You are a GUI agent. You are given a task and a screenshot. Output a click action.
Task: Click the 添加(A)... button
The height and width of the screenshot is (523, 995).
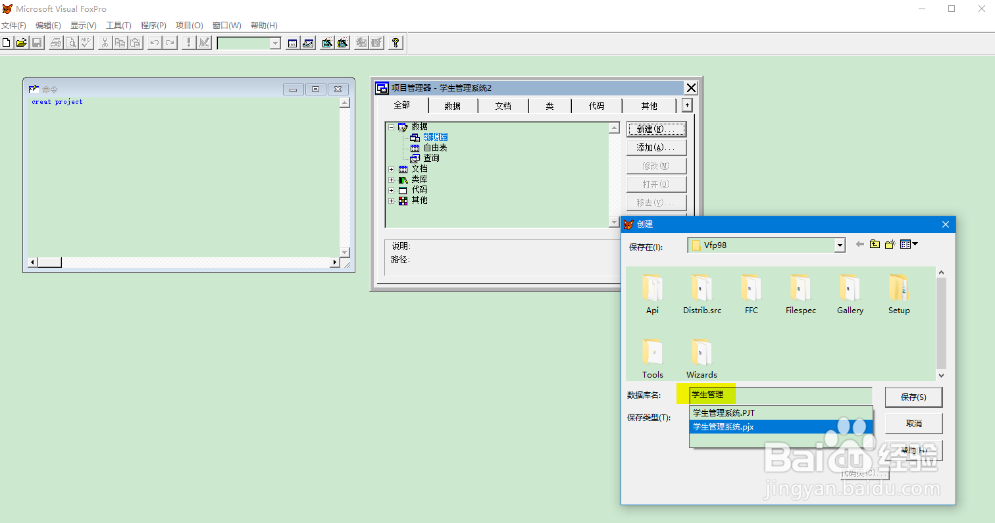[x=657, y=147]
